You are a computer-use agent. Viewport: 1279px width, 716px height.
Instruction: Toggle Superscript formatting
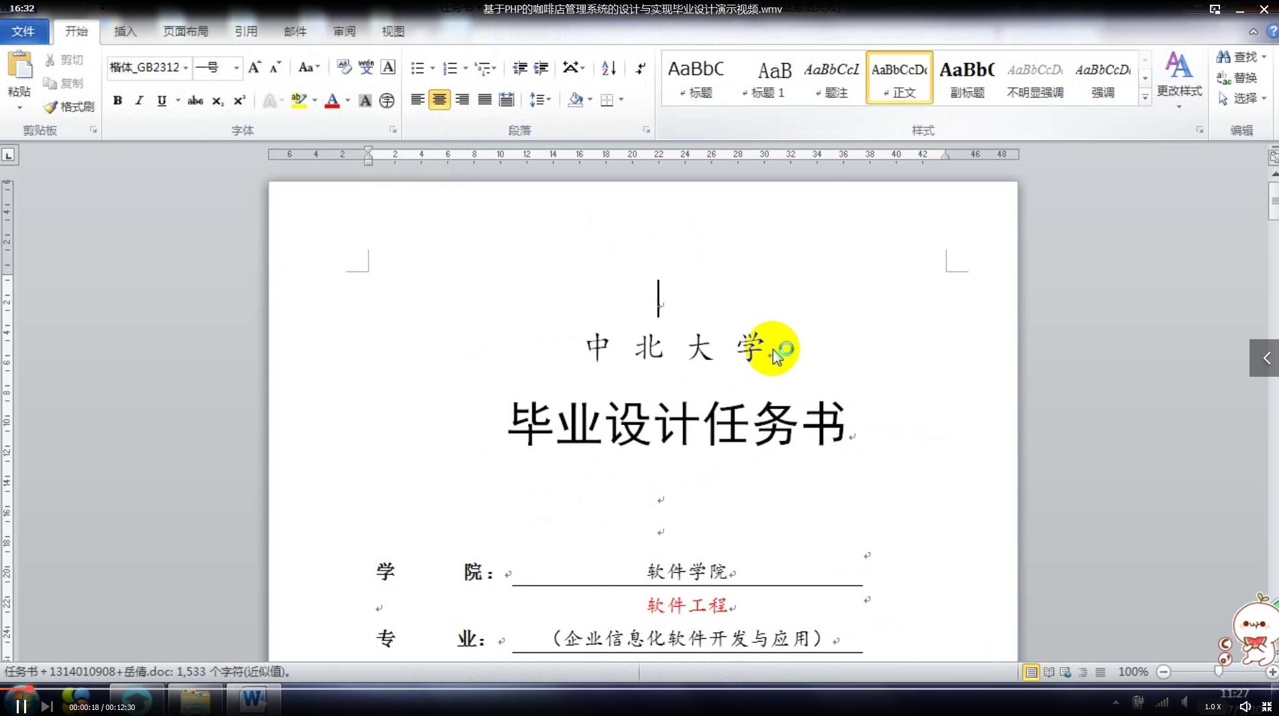point(239,101)
